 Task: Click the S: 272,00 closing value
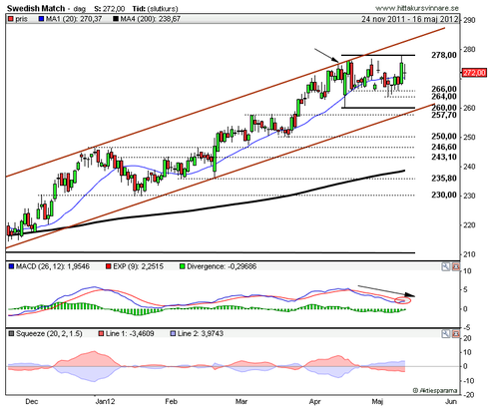click(109, 9)
